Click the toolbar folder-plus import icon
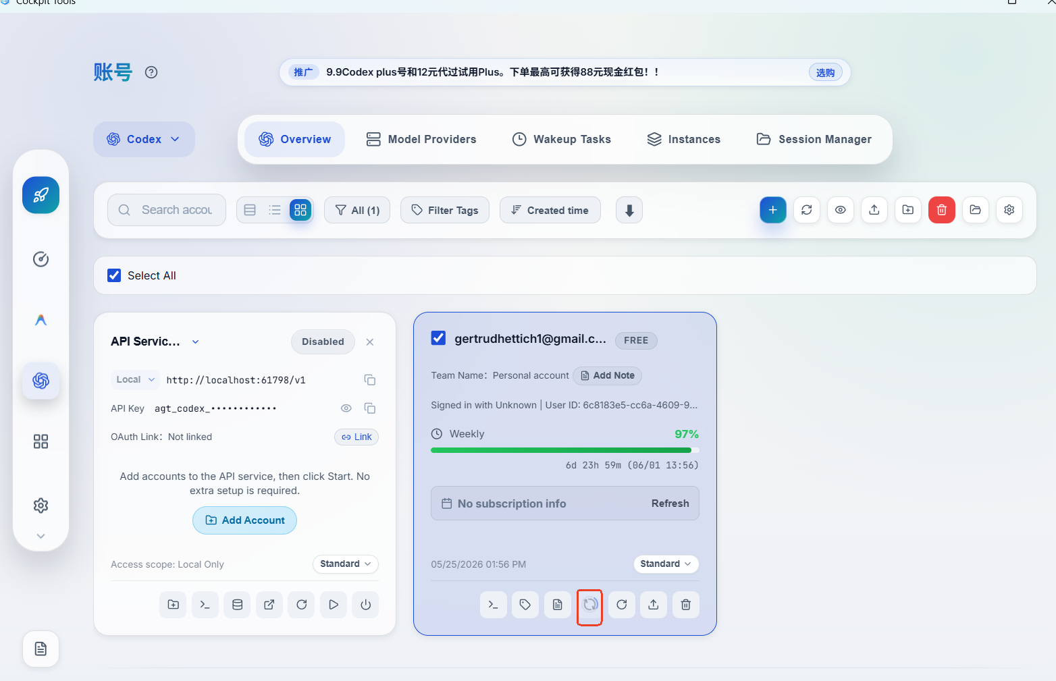The height and width of the screenshot is (681, 1056). point(908,210)
